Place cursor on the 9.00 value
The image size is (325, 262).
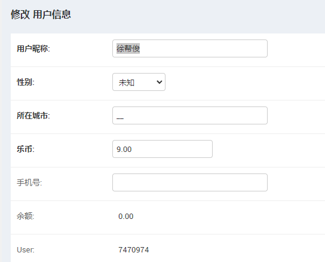[124, 150]
